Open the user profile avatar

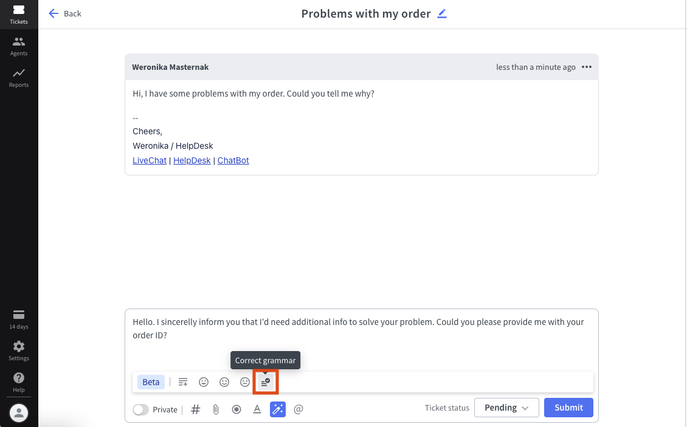(19, 412)
